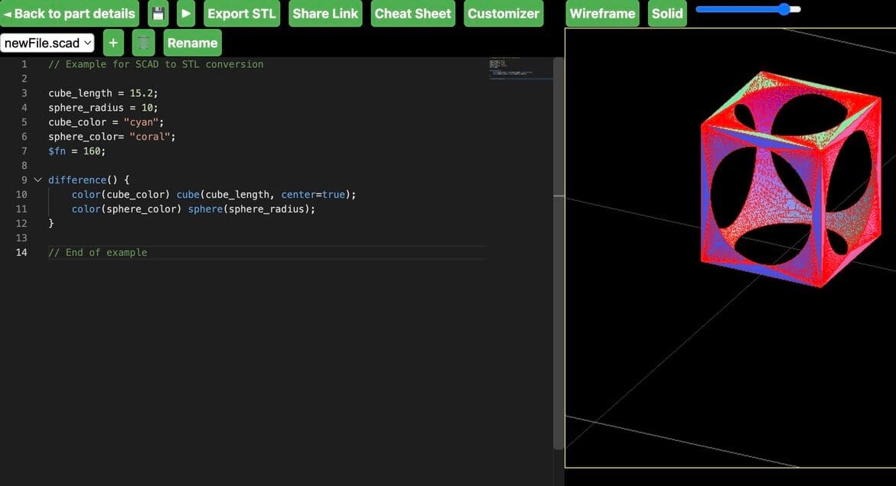Click the 3D cube model in the viewer
The height and width of the screenshot is (486, 896).
tap(791, 179)
